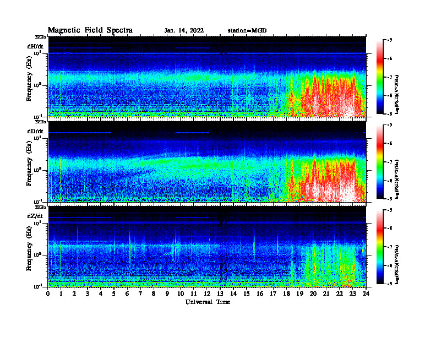Click hour tick label "0" on time axis
Image resolution: width=436 pixels, height=337 pixels.
[x=48, y=294]
